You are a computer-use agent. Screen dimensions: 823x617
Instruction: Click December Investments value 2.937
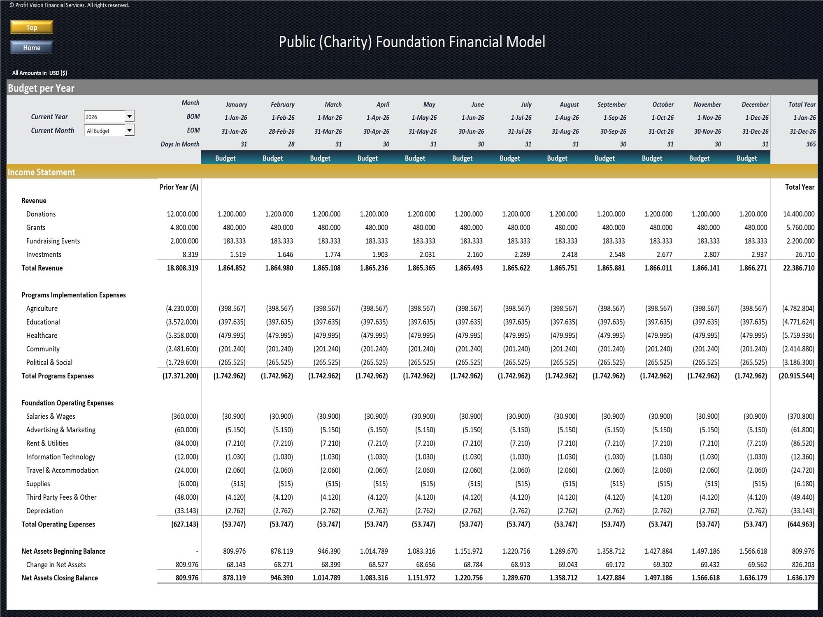coord(759,255)
